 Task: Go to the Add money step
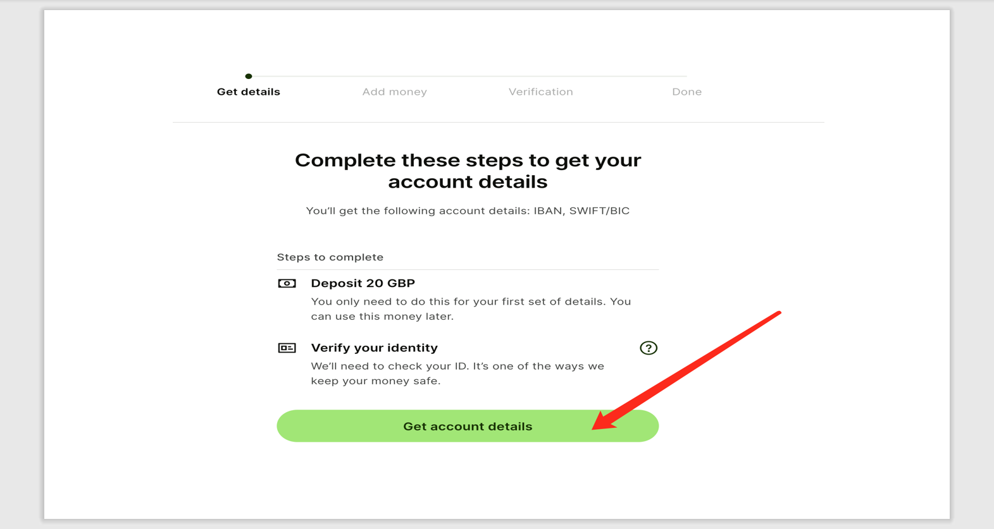[394, 92]
